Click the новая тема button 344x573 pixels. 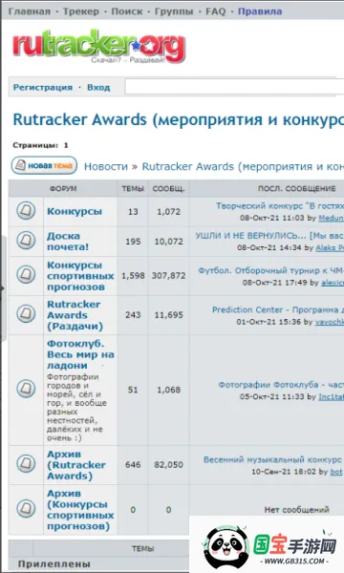click(44, 165)
